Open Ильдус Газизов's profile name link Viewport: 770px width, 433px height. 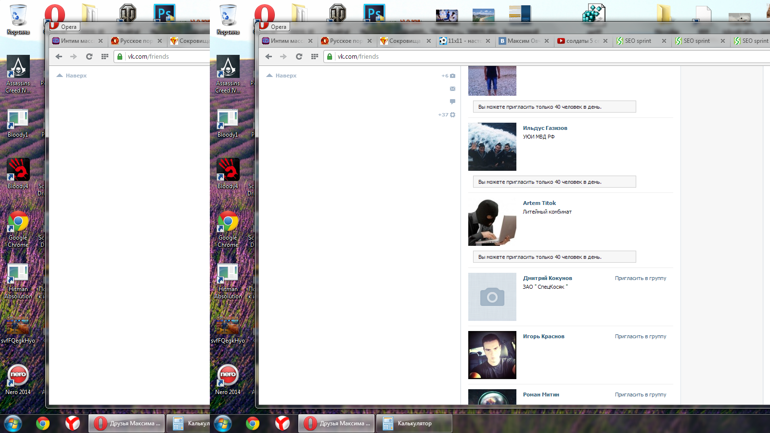(545, 128)
